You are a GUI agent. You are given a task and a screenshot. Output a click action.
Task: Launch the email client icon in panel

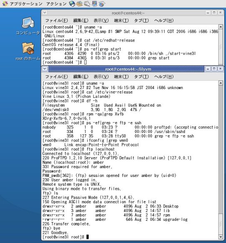coord(79,4)
